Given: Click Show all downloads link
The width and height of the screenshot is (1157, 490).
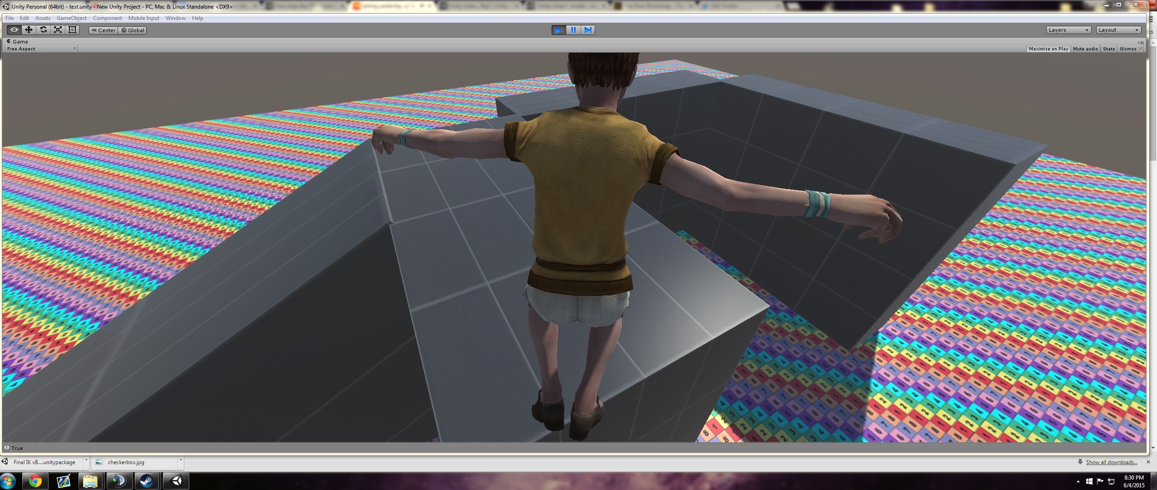Looking at the screenshot, I should tap(1111, 462).
